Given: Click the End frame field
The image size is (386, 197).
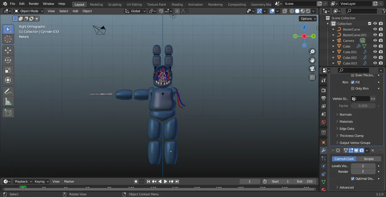Looking at the screenshot, I should point(304,182).
